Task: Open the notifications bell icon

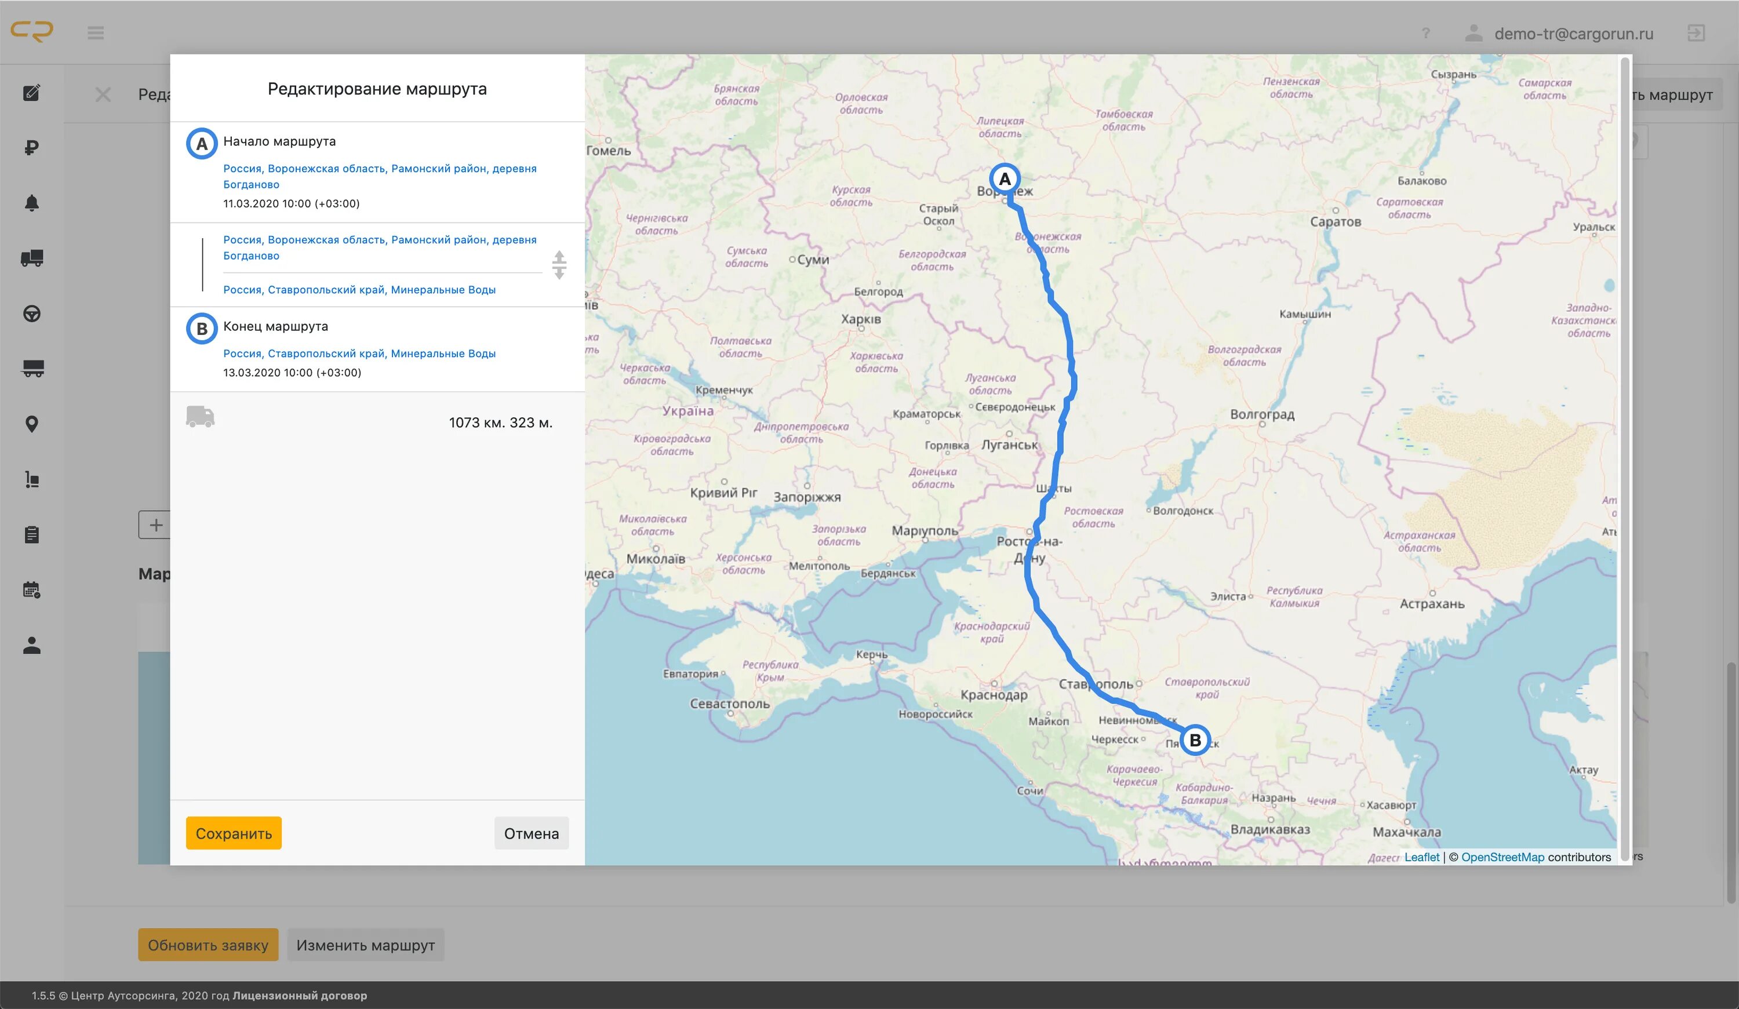Action: click(x=32, y=203)
